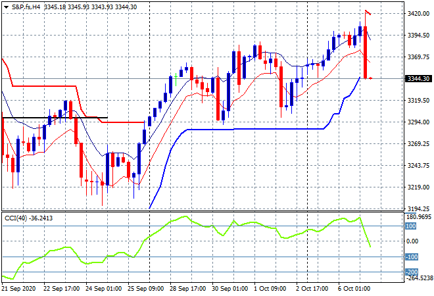The image size is (434, 296).
Task: Click the 3420.00 price scale label
Action: (x=418, y=14)
